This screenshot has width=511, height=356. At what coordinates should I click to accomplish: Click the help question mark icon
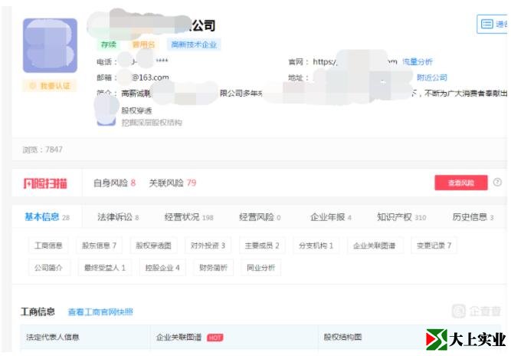(x=497, y=183)
